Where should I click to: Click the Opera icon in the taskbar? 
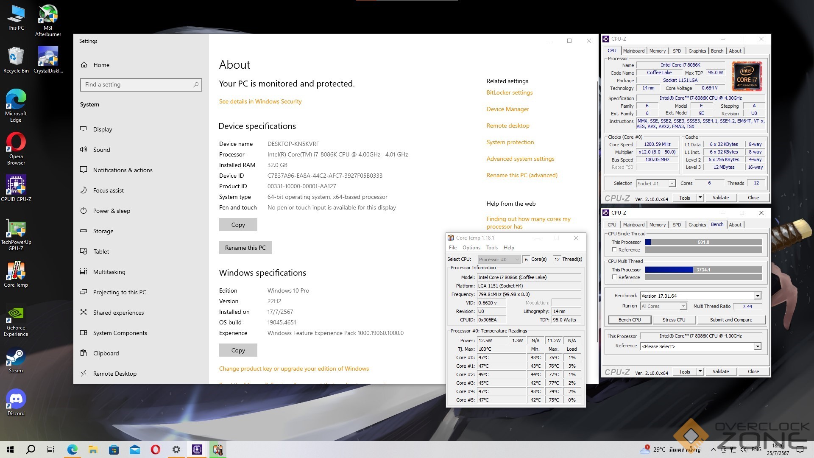click(156, 450)
